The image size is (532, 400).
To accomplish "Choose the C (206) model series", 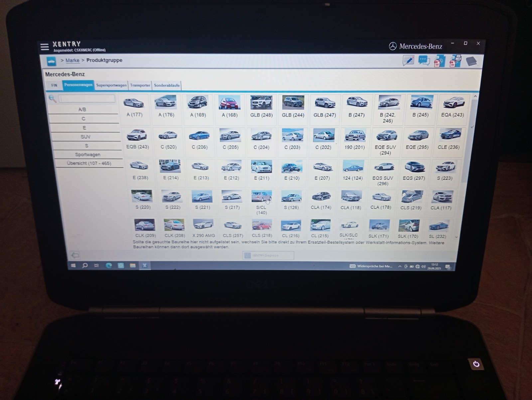I will point(199,140).
